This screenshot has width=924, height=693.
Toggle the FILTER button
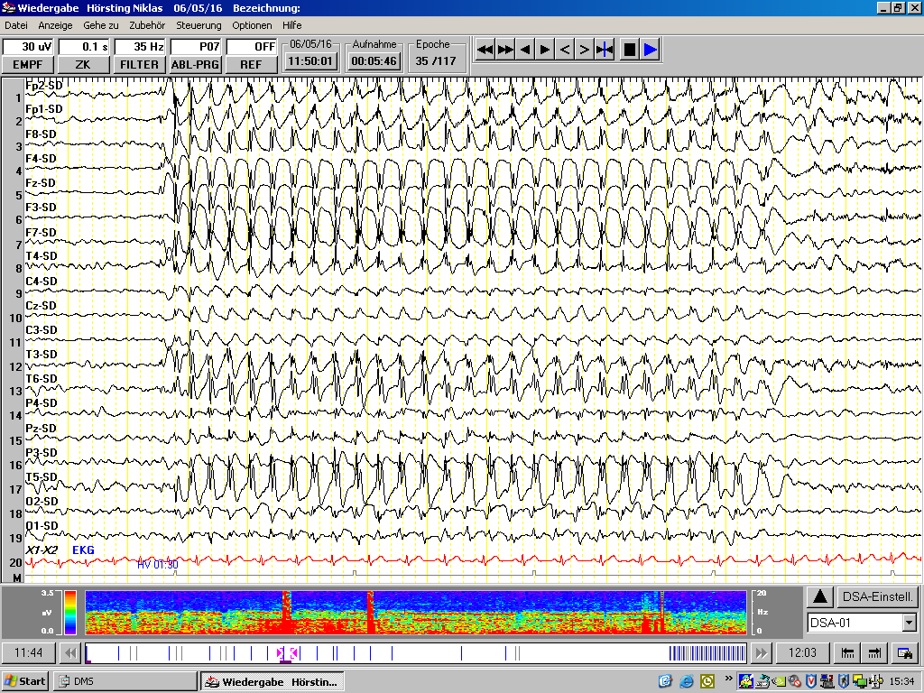pyautogui.click(x=138, y=64)
